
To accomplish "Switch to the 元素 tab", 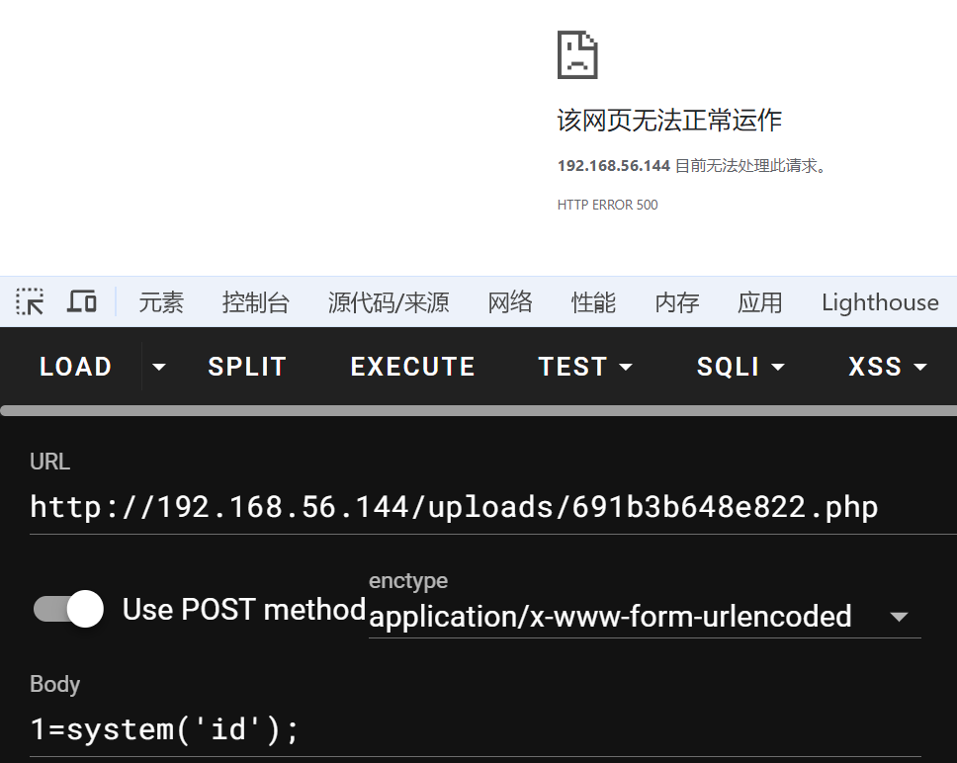I will (161, 302).
